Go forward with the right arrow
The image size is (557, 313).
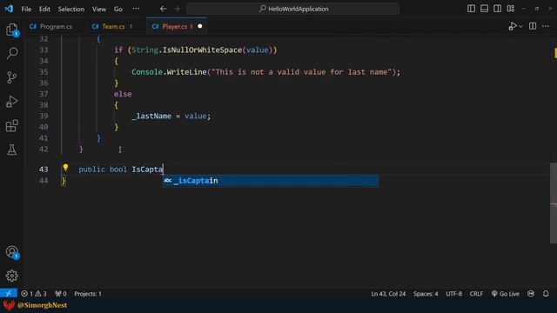[x=177, y=9]
